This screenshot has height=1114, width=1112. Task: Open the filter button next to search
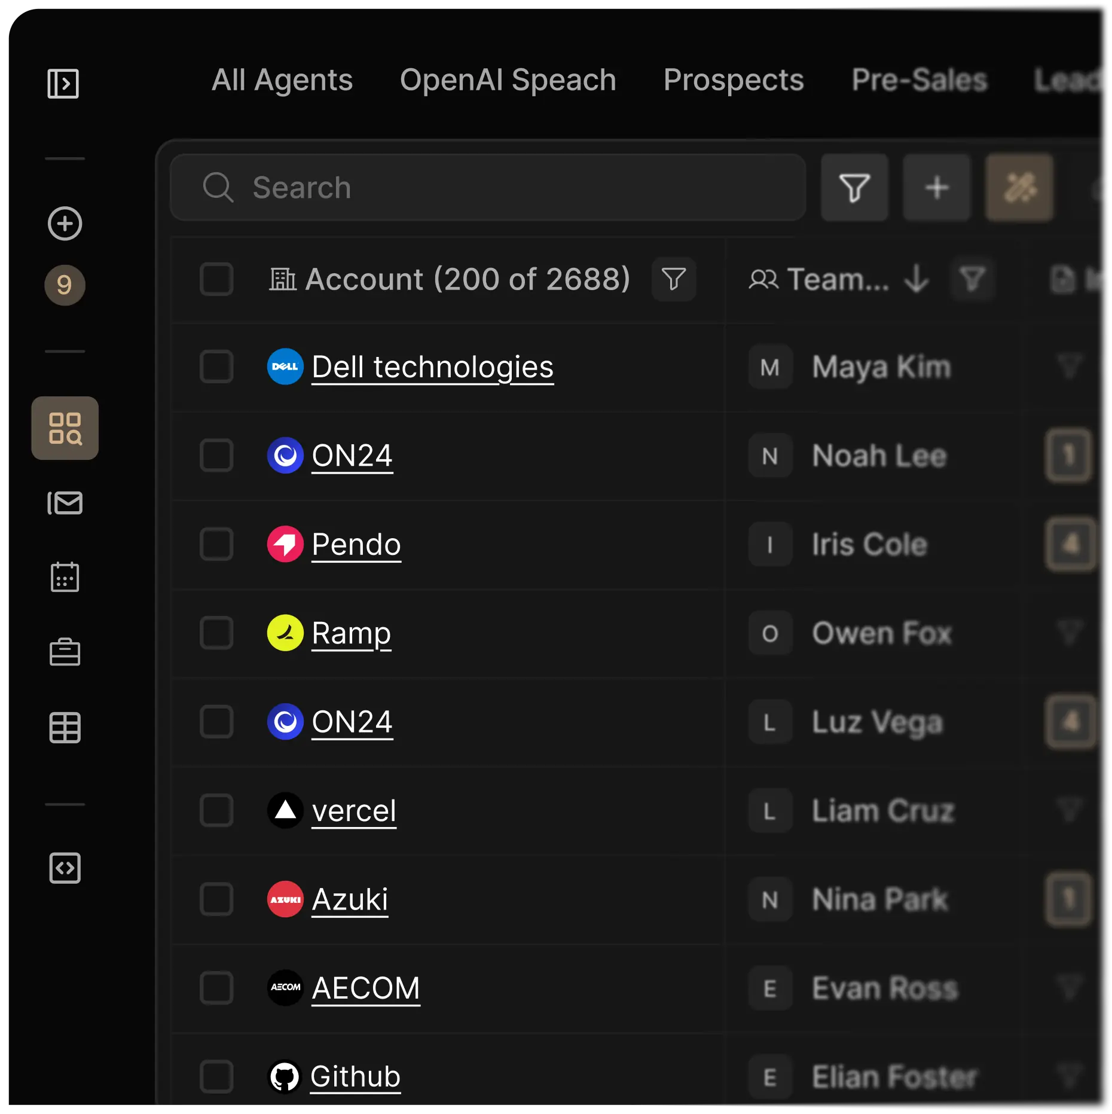coord(854,188)
